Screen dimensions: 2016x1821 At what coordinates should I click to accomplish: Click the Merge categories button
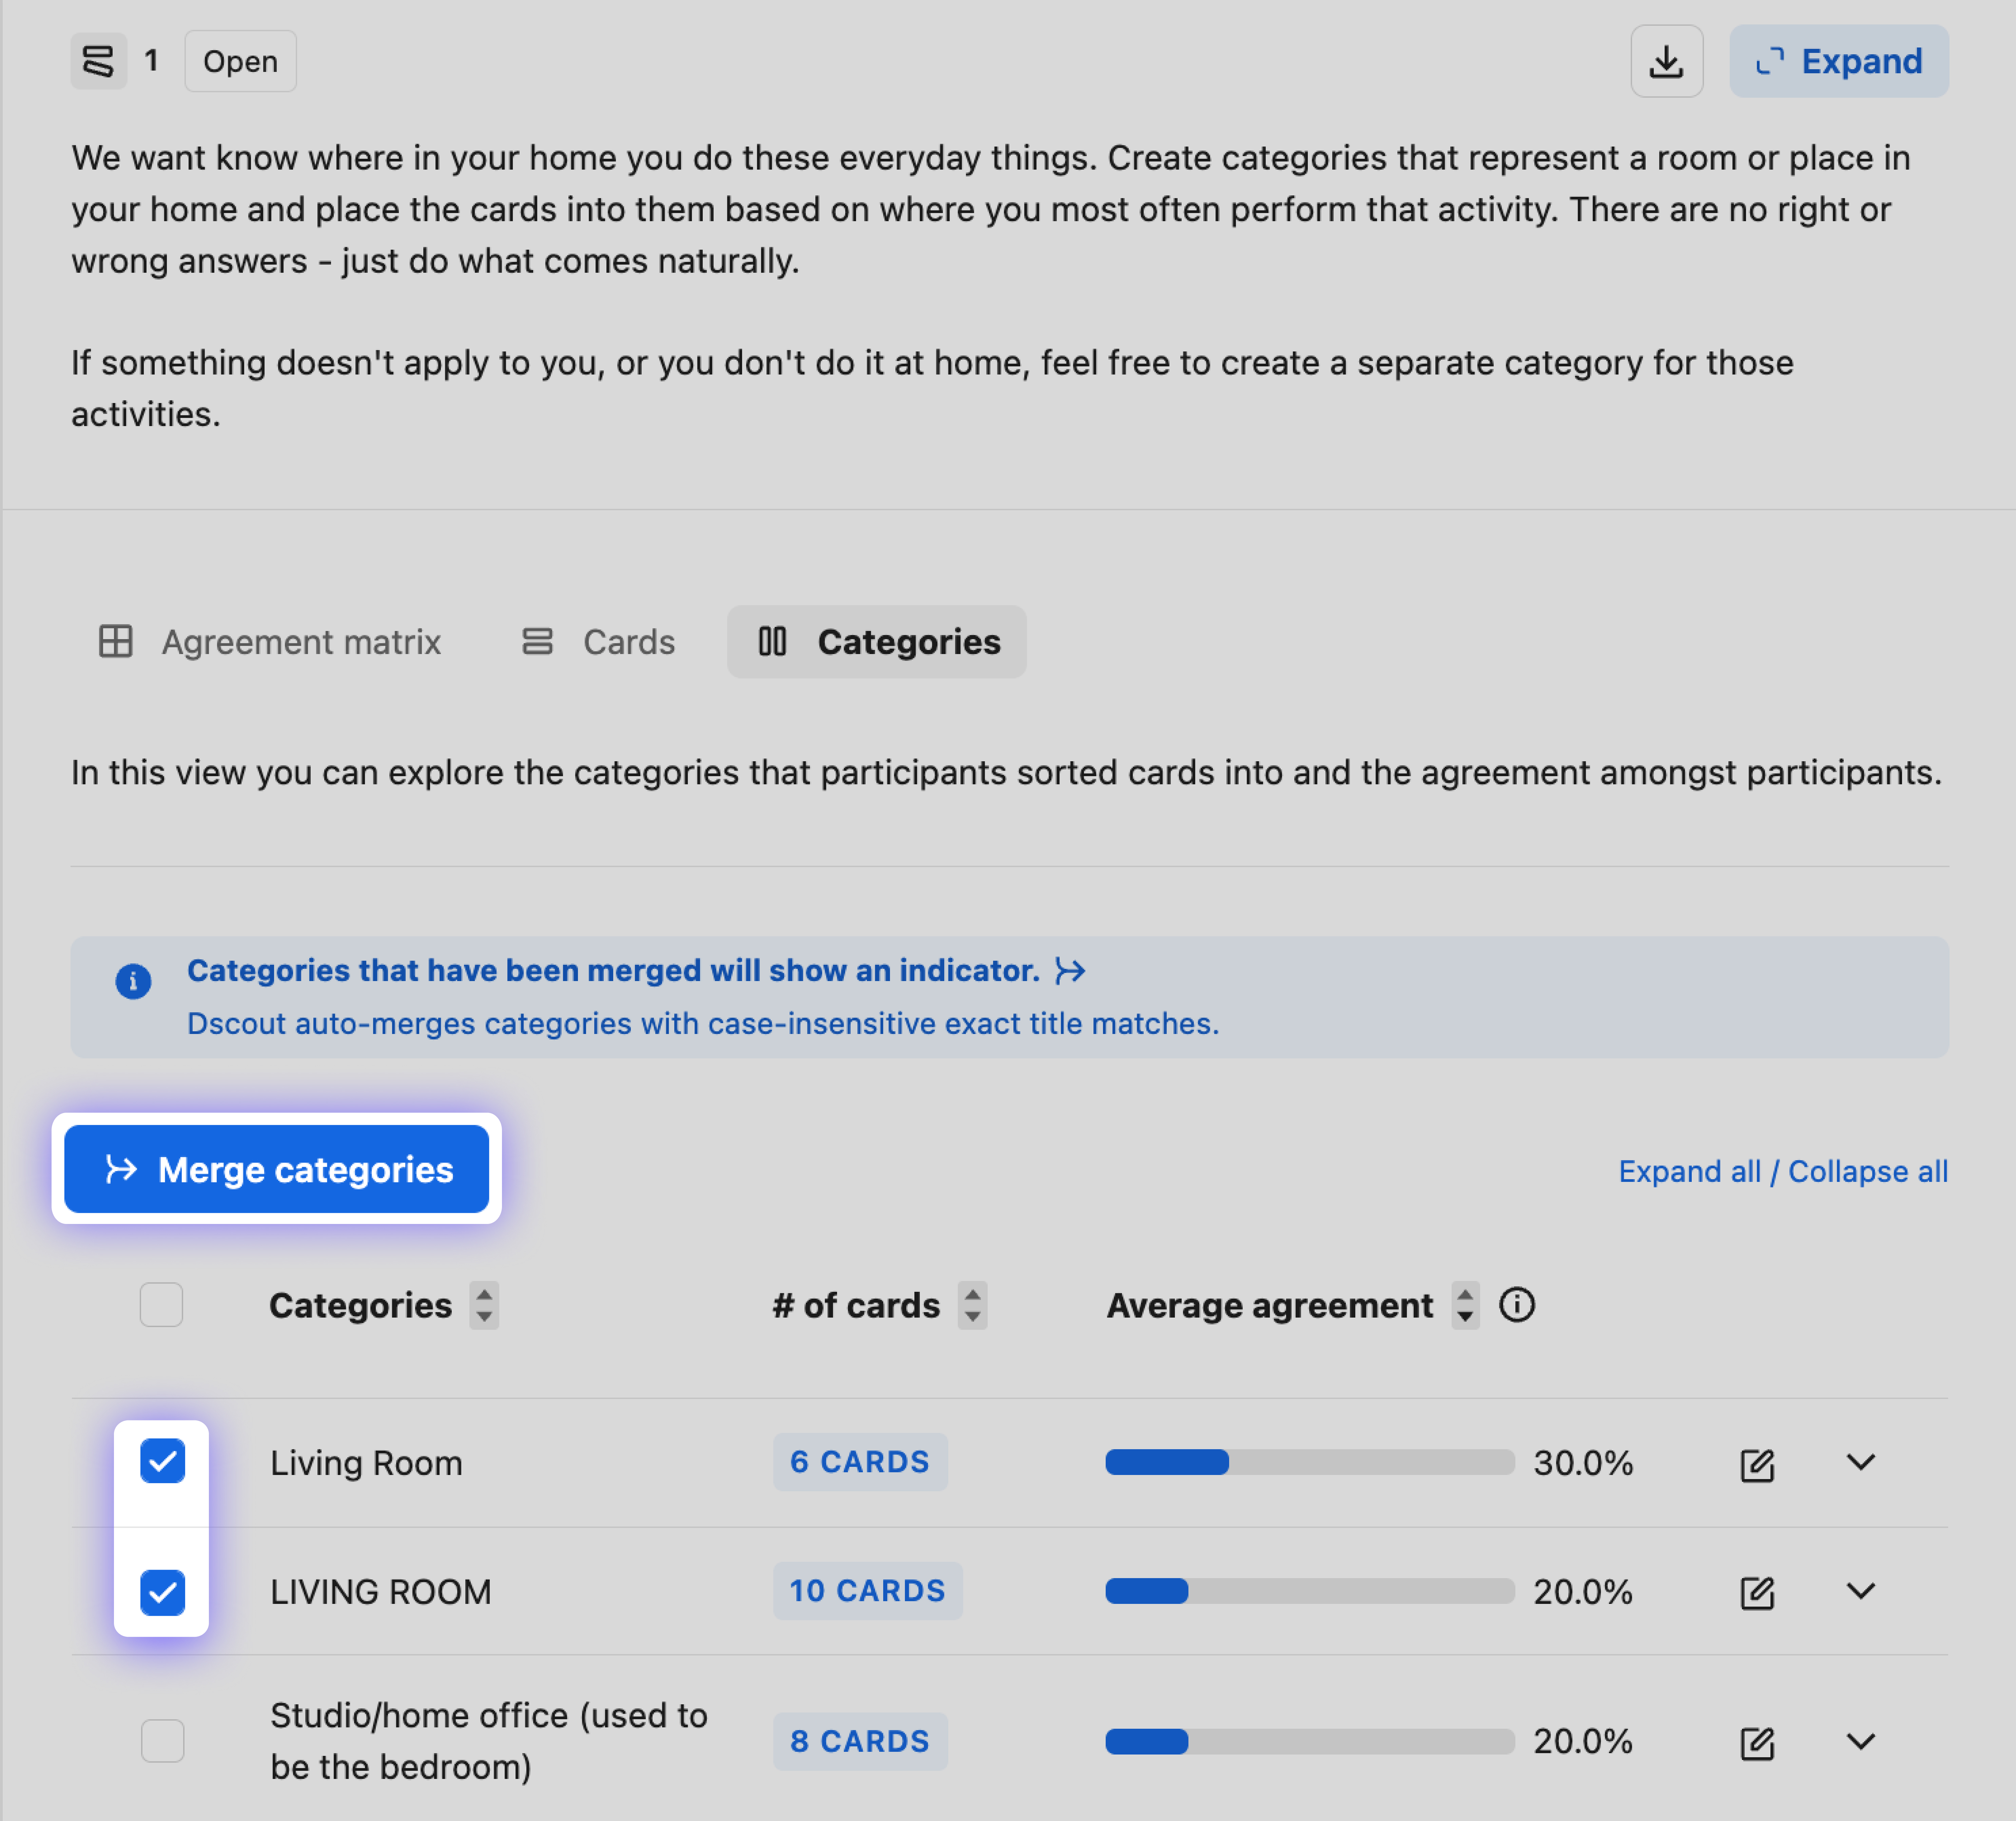(x=277, y=1169)
